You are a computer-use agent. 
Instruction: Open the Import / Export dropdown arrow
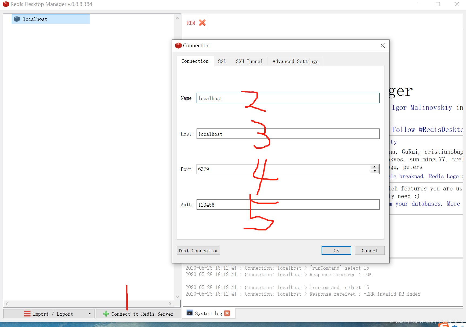[89, 314]
